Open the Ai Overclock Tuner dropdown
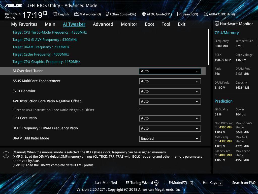Viewport: 258px width, 194px height. coord(170,71)
